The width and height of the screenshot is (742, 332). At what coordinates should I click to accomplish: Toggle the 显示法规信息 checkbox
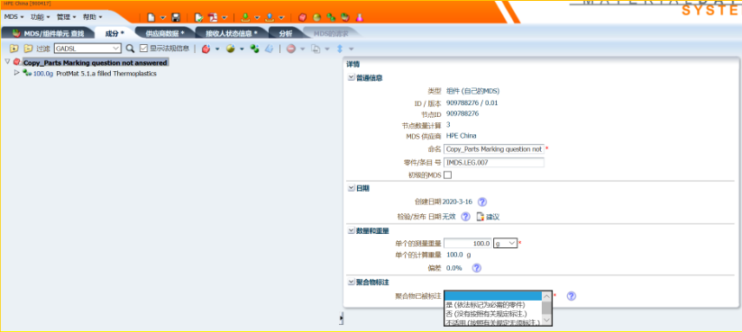click(144, 49)
